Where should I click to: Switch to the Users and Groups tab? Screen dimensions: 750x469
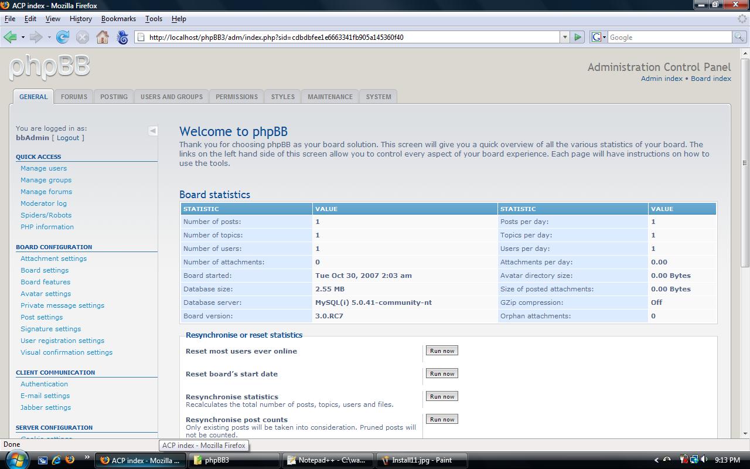point(171,97)
